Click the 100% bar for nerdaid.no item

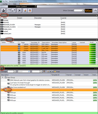click(95, 87)
